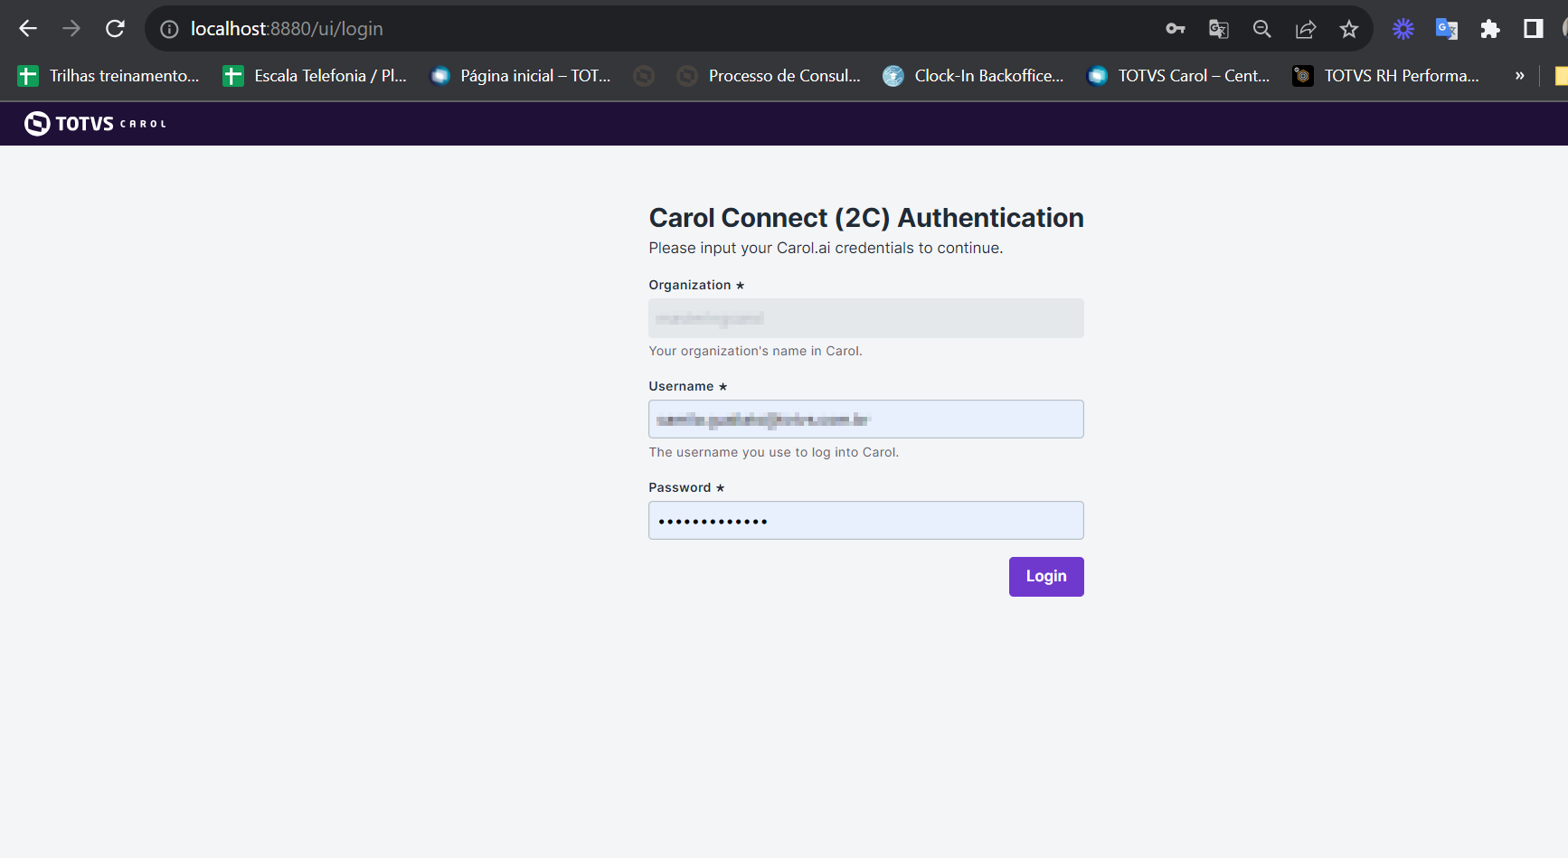Click the Google Translate extension icon
Viewport: 1568px width, 858px height.
pyautogui.click(x=1446, y=28)
